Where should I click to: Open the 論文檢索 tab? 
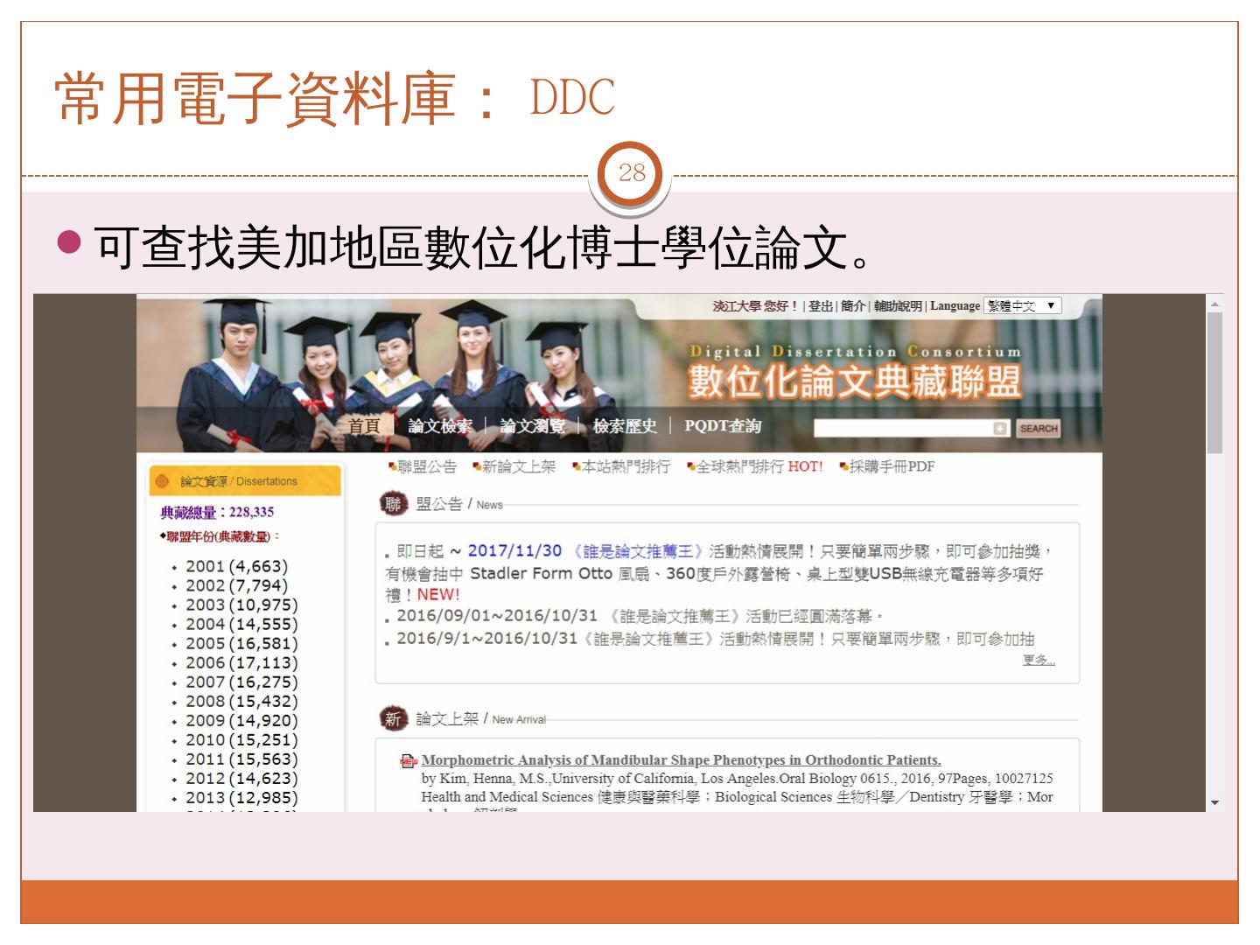click(440, 426)
